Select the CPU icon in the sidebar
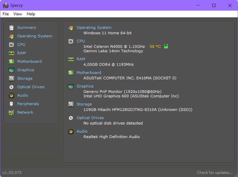This screenshot has height=177, width=238. [11, 44]
